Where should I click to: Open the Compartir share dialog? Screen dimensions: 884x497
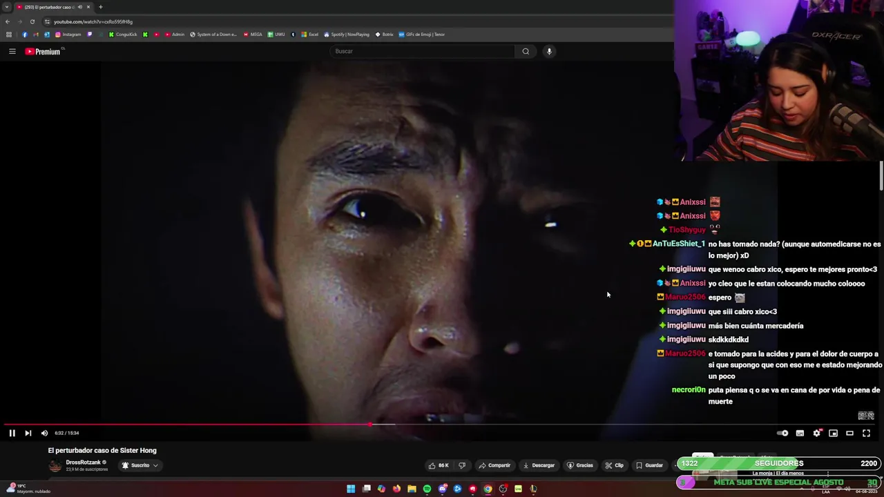click(x=494, y=465)
